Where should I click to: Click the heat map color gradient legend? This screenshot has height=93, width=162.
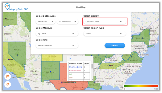(141, 86)
